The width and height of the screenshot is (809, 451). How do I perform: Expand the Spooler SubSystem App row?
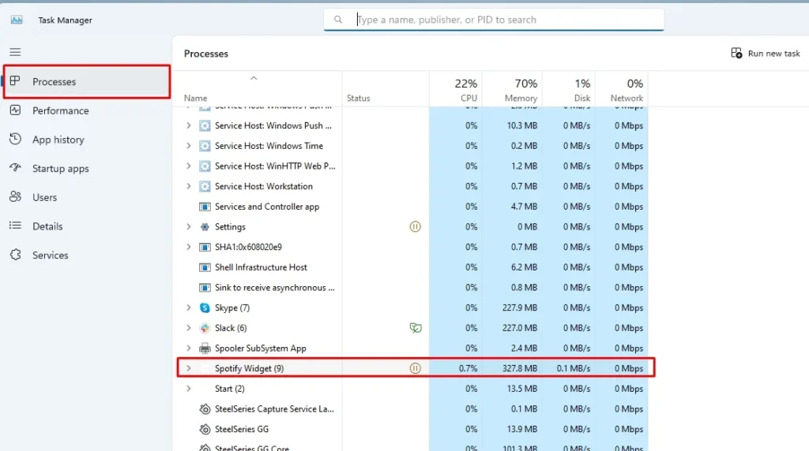click(x=188, y=348)
